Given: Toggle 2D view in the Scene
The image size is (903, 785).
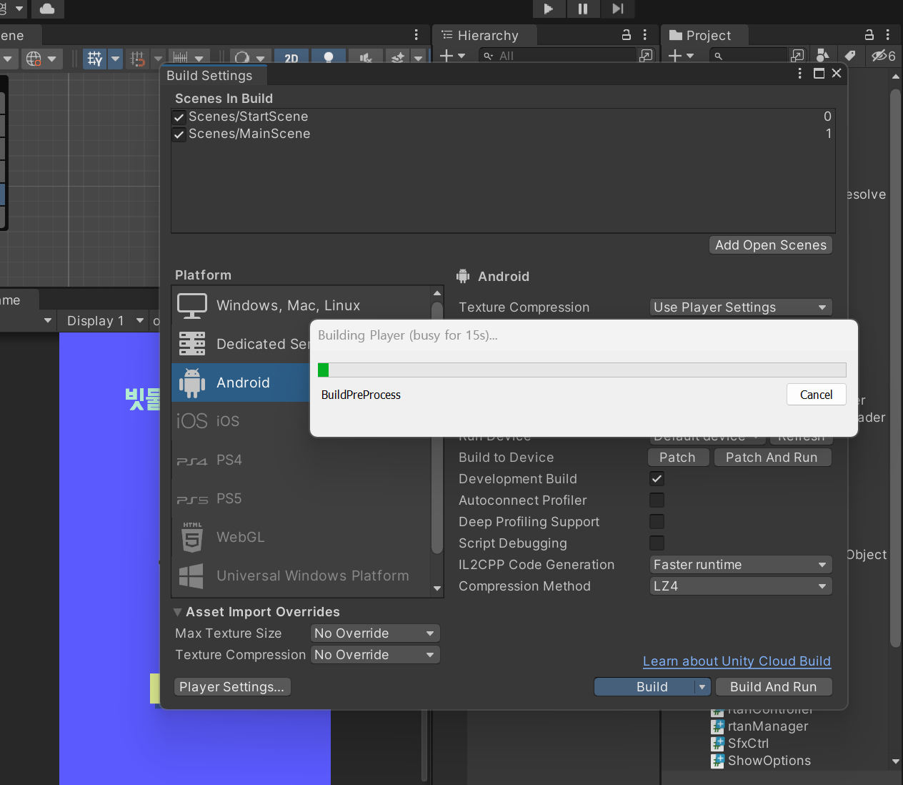Looking at the screenshot, I should coord(291,59).
